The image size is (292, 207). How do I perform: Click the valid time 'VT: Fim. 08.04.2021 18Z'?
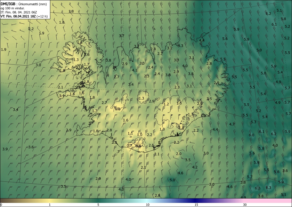click(18, 16)
